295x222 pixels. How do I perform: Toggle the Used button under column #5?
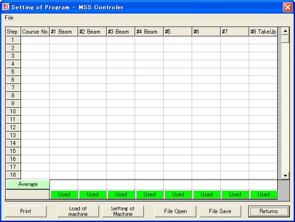[178, 194]
